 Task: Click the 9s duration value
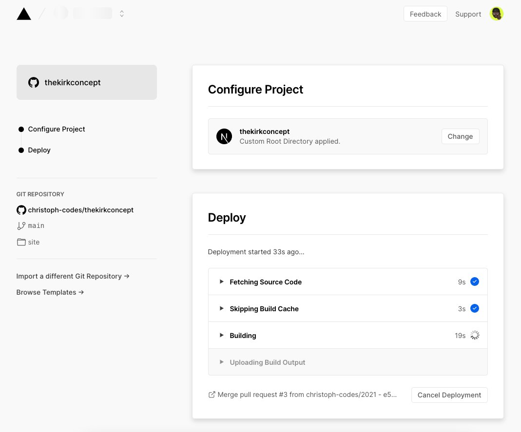(x=462, y=282)
